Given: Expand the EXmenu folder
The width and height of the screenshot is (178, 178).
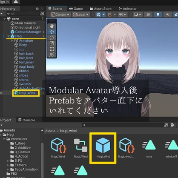Looking at the screenshot, I should click(x=8, y=165).
